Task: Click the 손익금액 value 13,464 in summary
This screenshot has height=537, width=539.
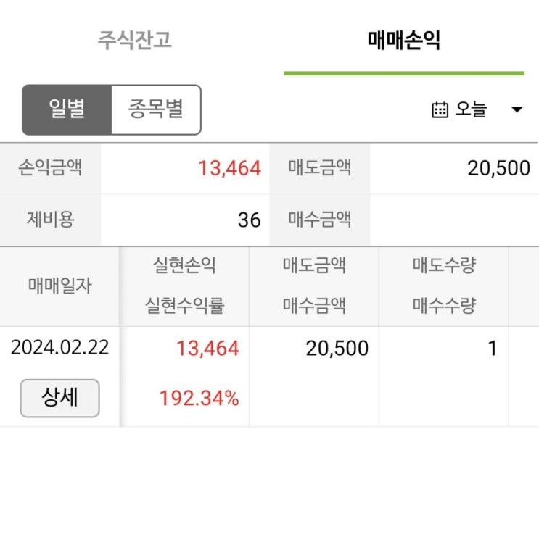Action: point(229,169)
